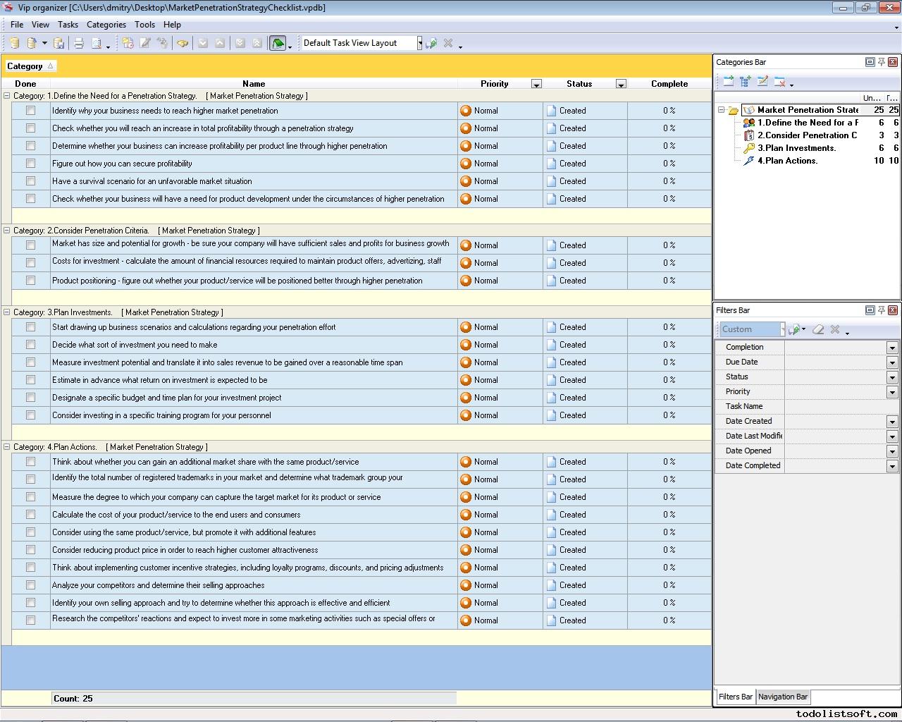Click the add subcategory tree icon
902x722 pixels.
click(x=745, y=82)
